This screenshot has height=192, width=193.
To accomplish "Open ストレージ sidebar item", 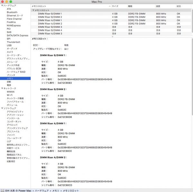I will point(12,62).
